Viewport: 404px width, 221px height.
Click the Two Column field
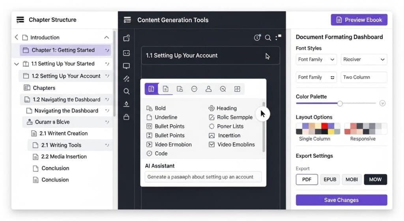pos(364,77)
